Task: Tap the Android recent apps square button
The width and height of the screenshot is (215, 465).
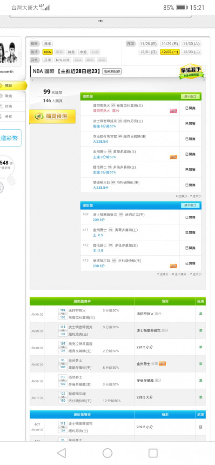Action: 153,453
